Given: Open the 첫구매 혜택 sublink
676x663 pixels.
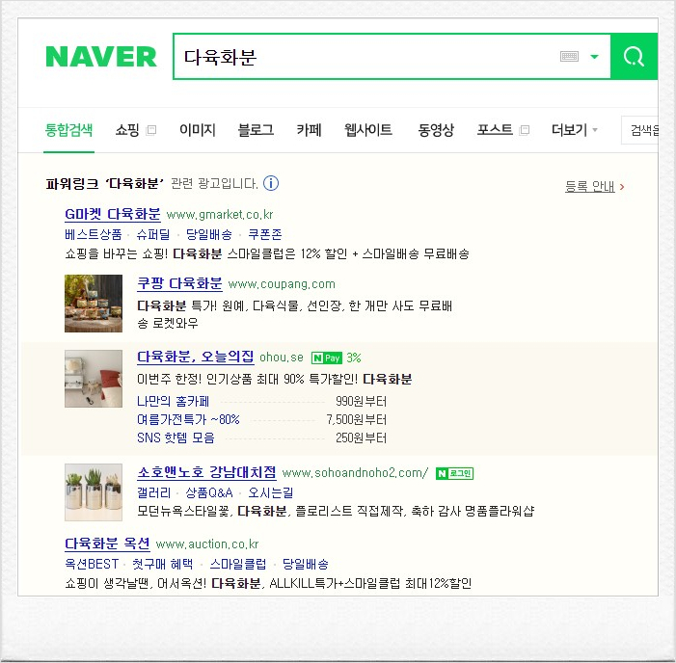Looking at the screenshot, I should [x=163, y=564].
